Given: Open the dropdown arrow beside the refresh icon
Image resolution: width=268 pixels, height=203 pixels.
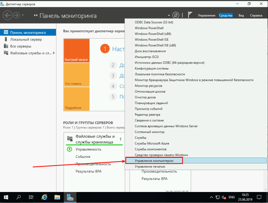Looking at the screenshot, I should click(169, 16).
